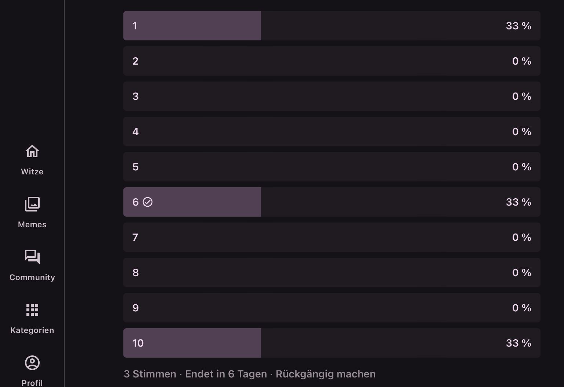Open the Witze home icon
564x387 pixels.
tap(32, 151)
